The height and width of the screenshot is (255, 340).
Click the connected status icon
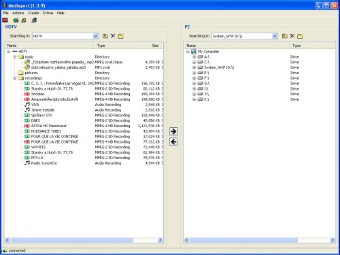click(x=4, y=251)
